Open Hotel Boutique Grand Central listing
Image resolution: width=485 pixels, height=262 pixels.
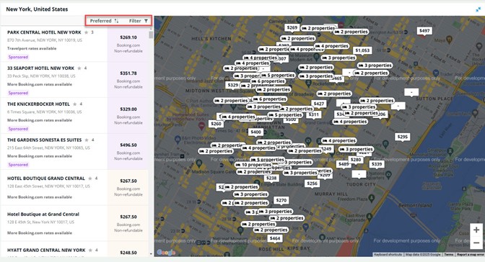pyautogui.click(x=46, y=178)
